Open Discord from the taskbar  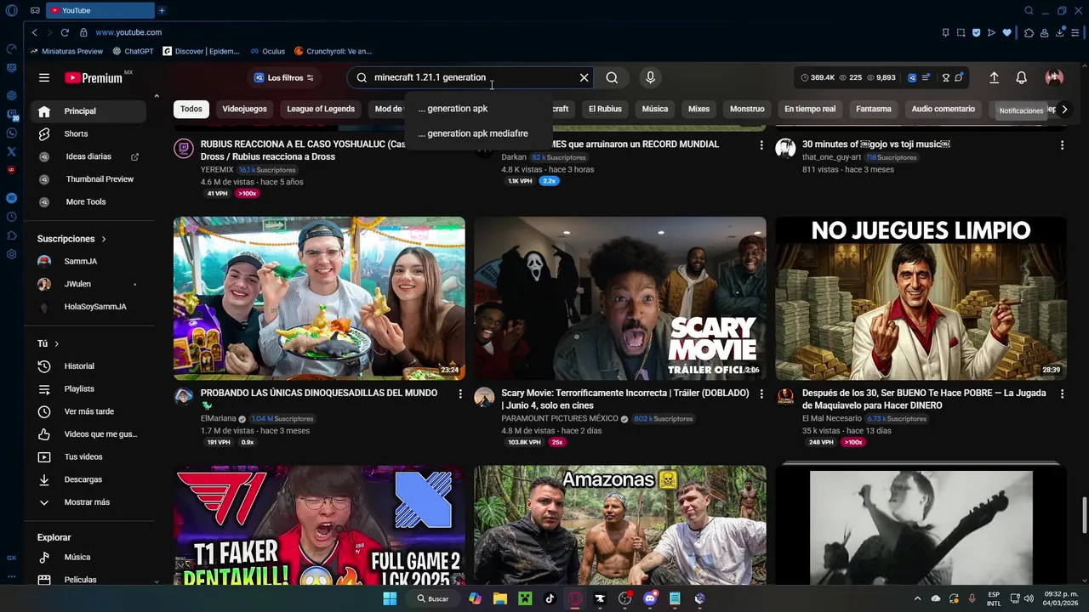pos(650,598)
